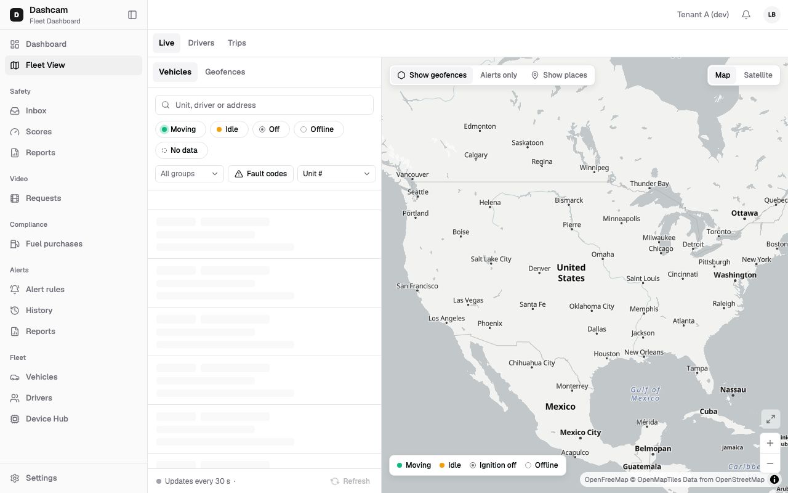
Task: Toggle the Idle status filter
Action: (x=229, y=129)
